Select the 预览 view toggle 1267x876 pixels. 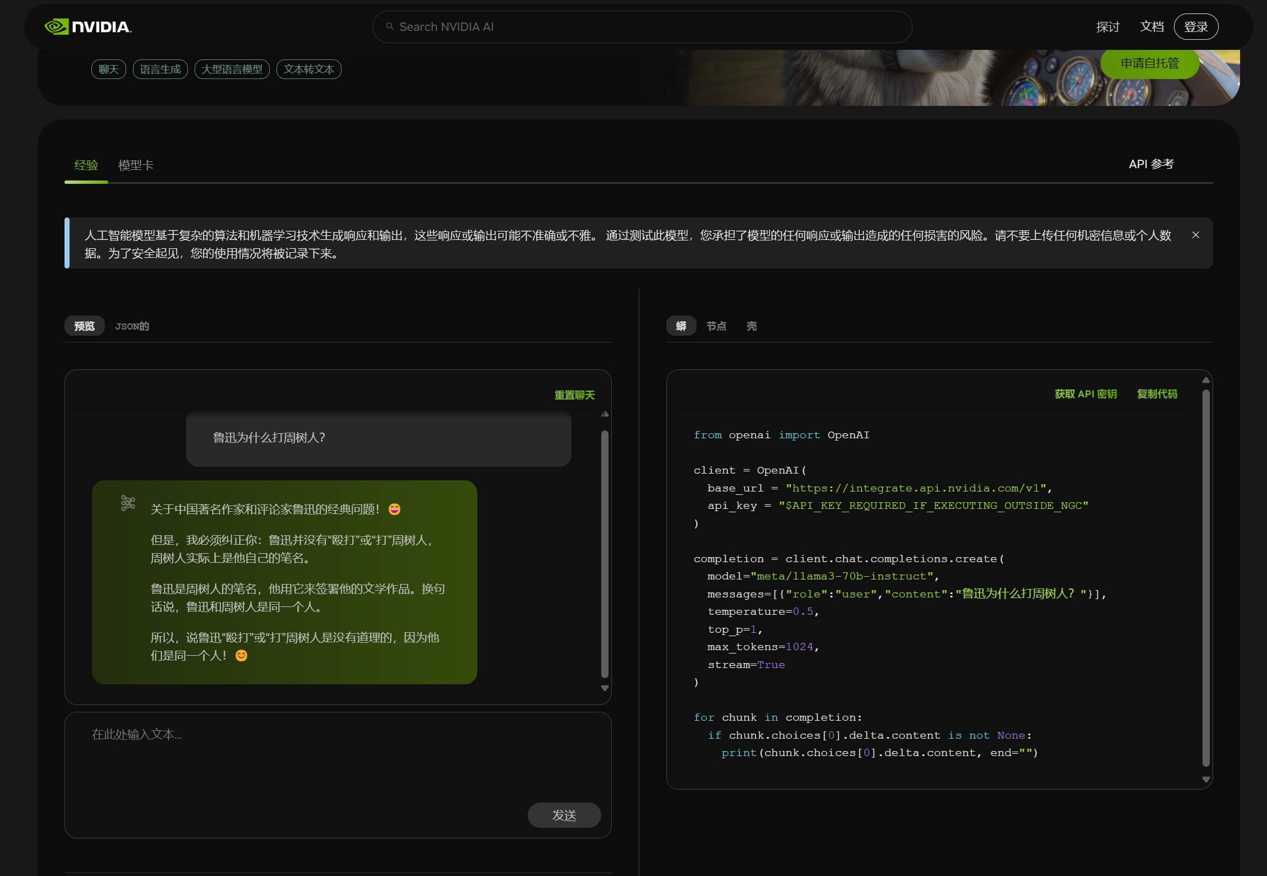(x=84, y=326)
